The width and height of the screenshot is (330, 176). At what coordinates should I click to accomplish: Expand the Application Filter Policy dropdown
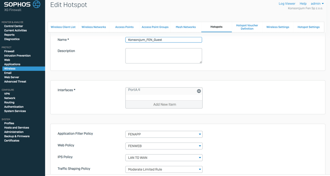coord(200,134)
